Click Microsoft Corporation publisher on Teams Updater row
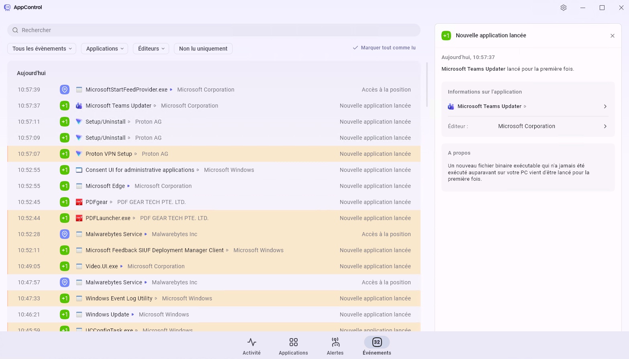This screenshot has height=359, width=629. point(190,106)
